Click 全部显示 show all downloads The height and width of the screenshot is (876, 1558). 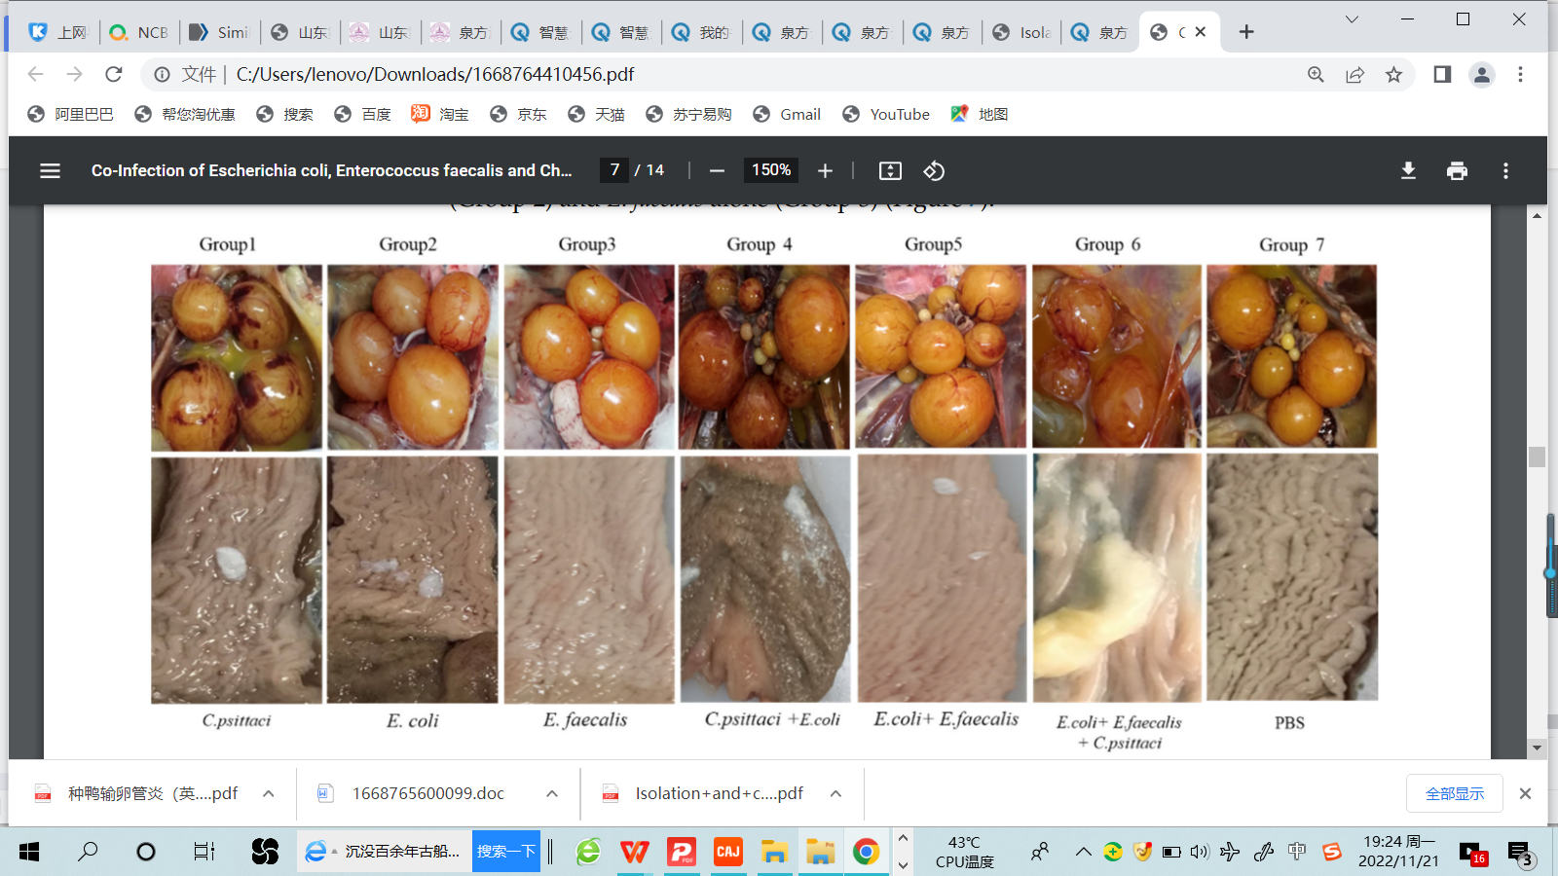pyautogui.click(x=1455, y=793)
